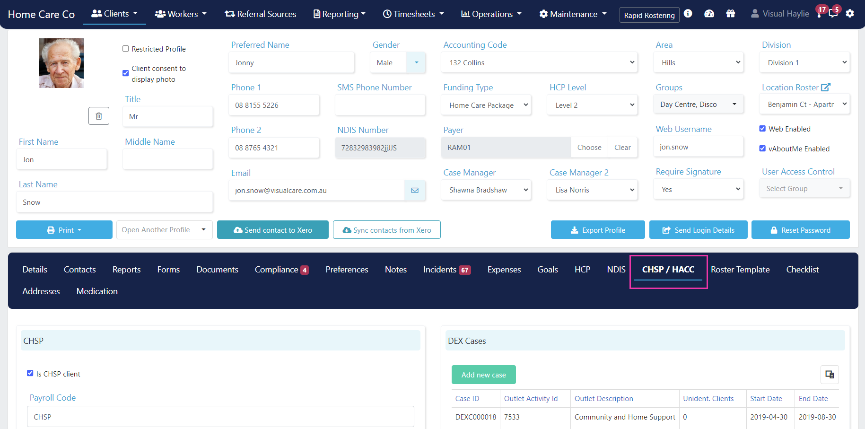Open the Timesheets menu
Screen dimensions: 865x429
tap(413, 14)
